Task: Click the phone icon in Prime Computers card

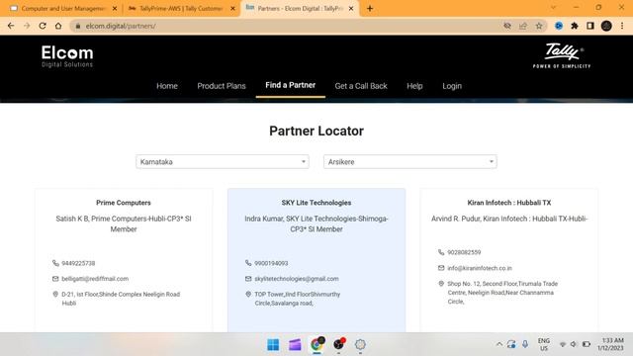Action: click(55, 263)
